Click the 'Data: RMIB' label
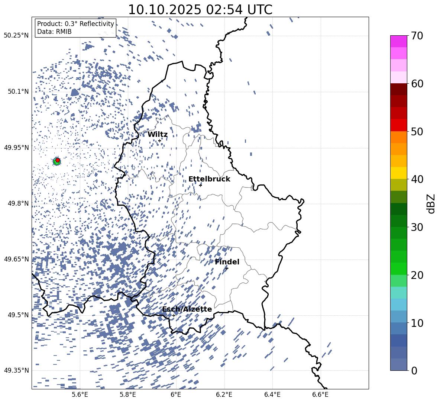 pyautogui.click(x=54, y=32)
